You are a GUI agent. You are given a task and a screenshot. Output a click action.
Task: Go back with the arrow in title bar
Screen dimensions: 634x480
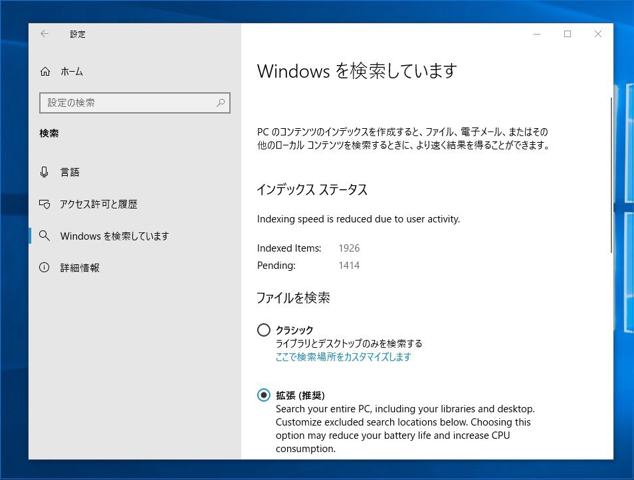(x=45, y=34)
